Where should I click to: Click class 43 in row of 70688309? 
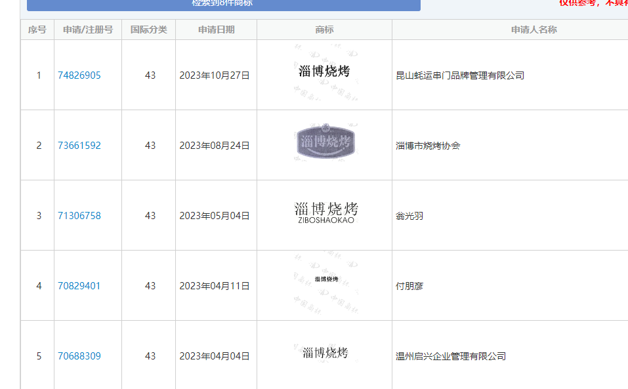[150, 356]
